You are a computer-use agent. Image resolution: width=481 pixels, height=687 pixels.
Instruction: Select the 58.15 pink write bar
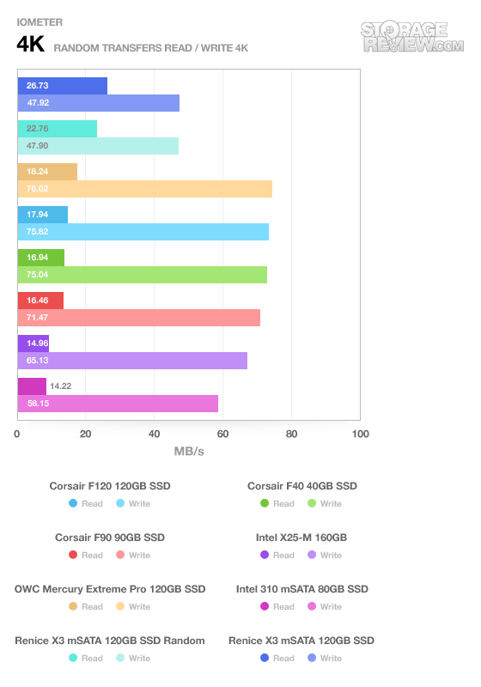coord(118,404)
